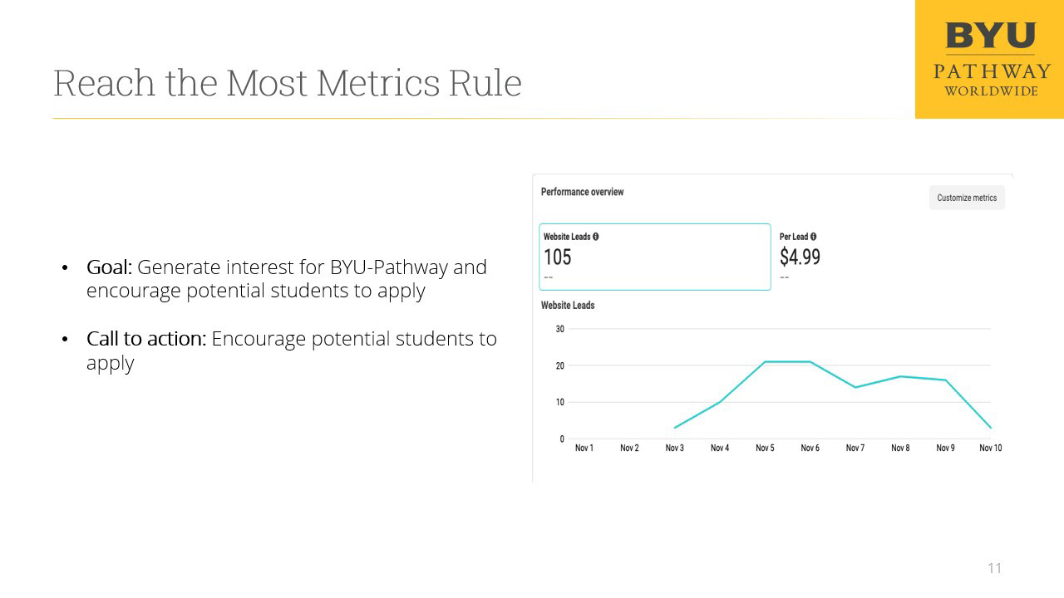This screenshot has width=1064, height=598.
Task: Click the Performance overview heading
Action: 582,192
